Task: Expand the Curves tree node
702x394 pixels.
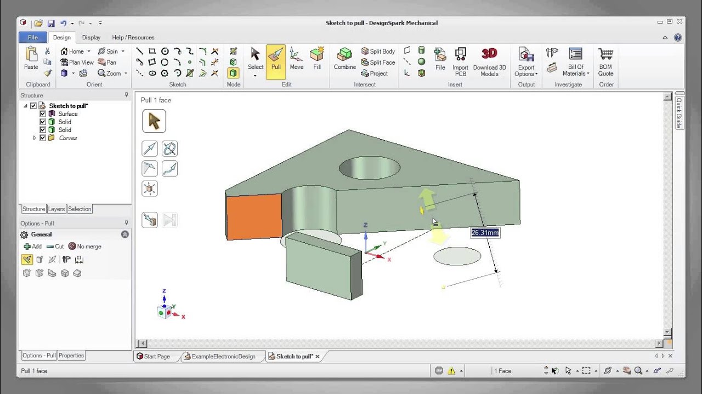Action: [x=35, y=138]
